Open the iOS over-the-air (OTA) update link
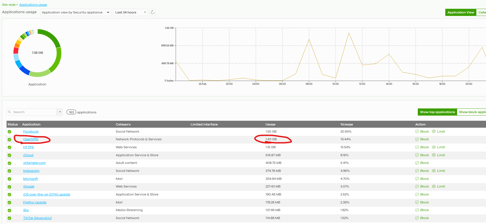This screenshot has width=486, height=224. (x=46, y=194)
